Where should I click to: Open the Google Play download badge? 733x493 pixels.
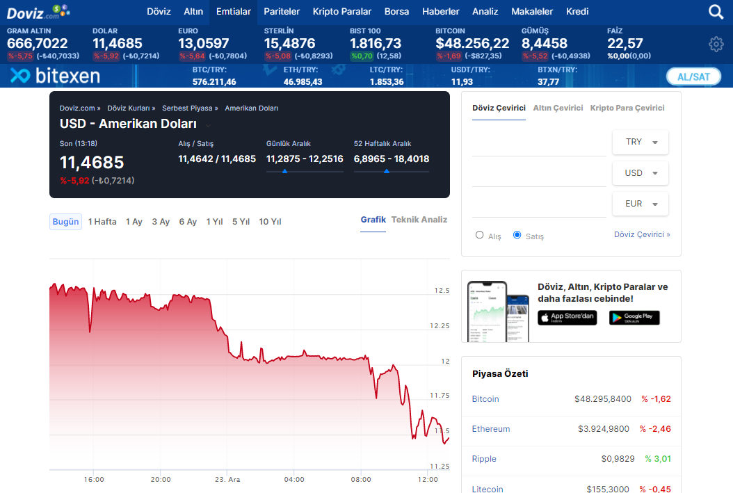(x=634, y=318)
